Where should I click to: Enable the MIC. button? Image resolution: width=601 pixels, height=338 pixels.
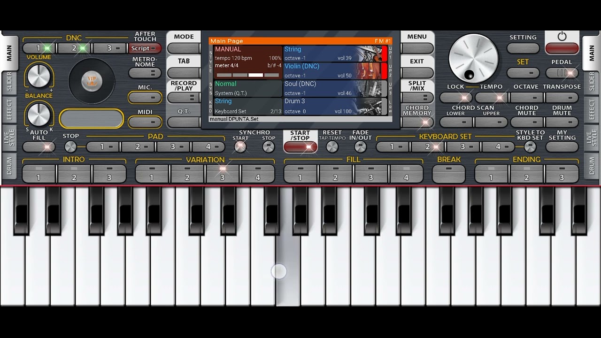[x=145, y=98]
